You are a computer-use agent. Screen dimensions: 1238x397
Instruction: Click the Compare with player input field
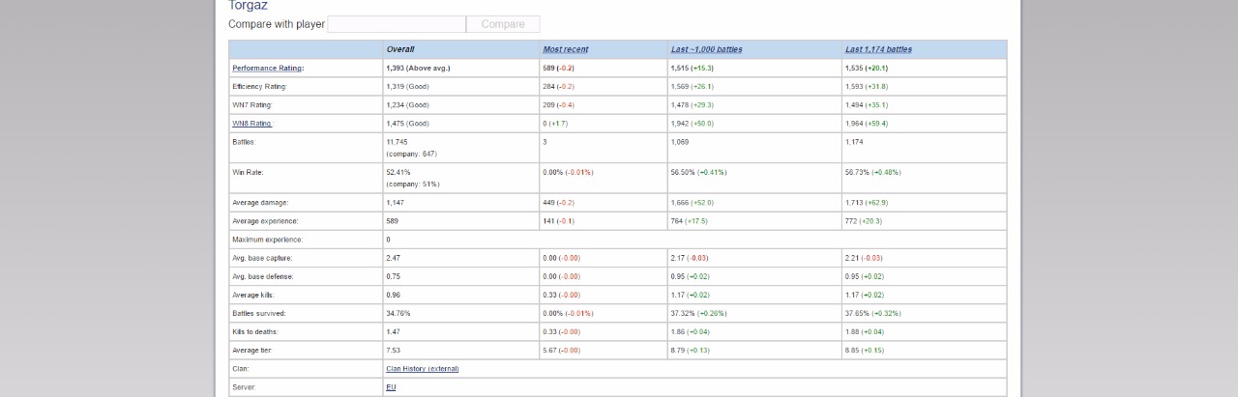(397, 24)
